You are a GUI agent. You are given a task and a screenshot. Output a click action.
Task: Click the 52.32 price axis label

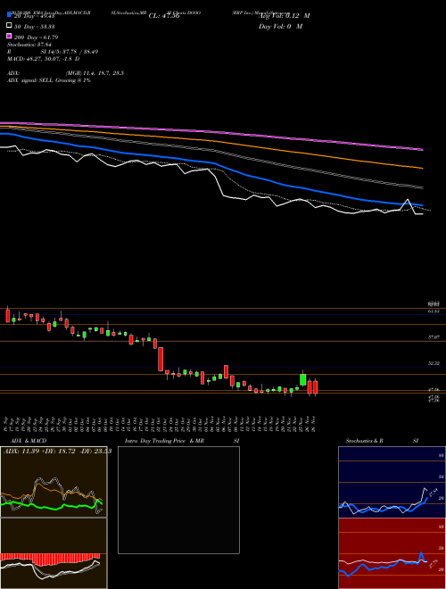pyautogui.click(x=434, y=363)
